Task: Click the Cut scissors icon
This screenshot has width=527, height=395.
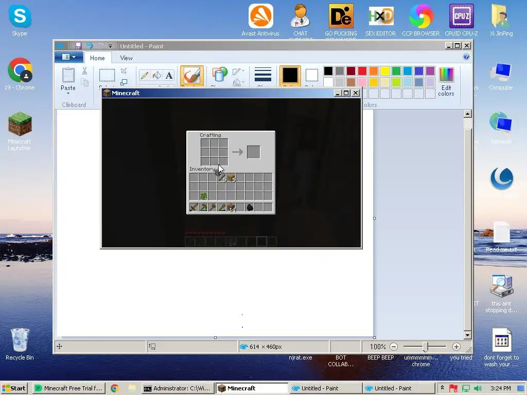Action: (x=84, y=71)
